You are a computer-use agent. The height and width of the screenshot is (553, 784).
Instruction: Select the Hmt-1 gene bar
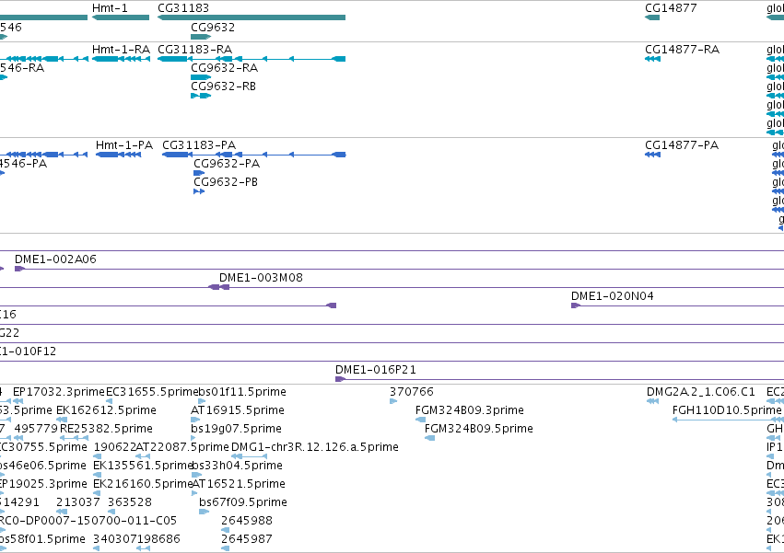coord(121,17)
